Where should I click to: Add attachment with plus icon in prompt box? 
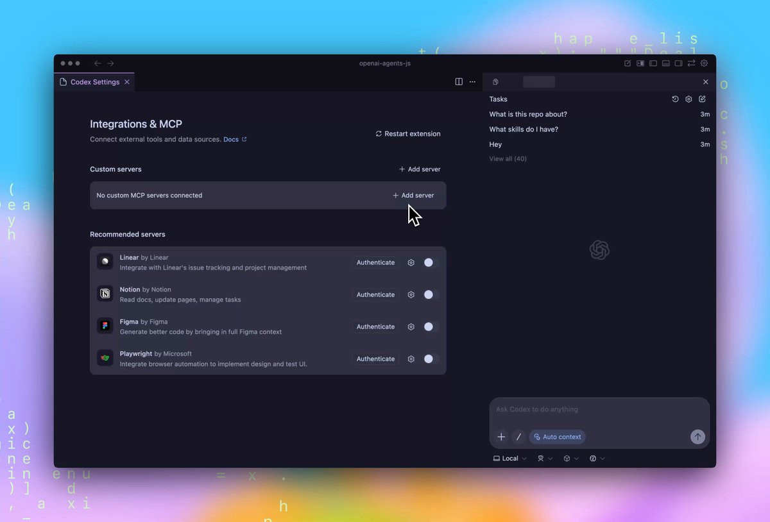tap(501, 437)
